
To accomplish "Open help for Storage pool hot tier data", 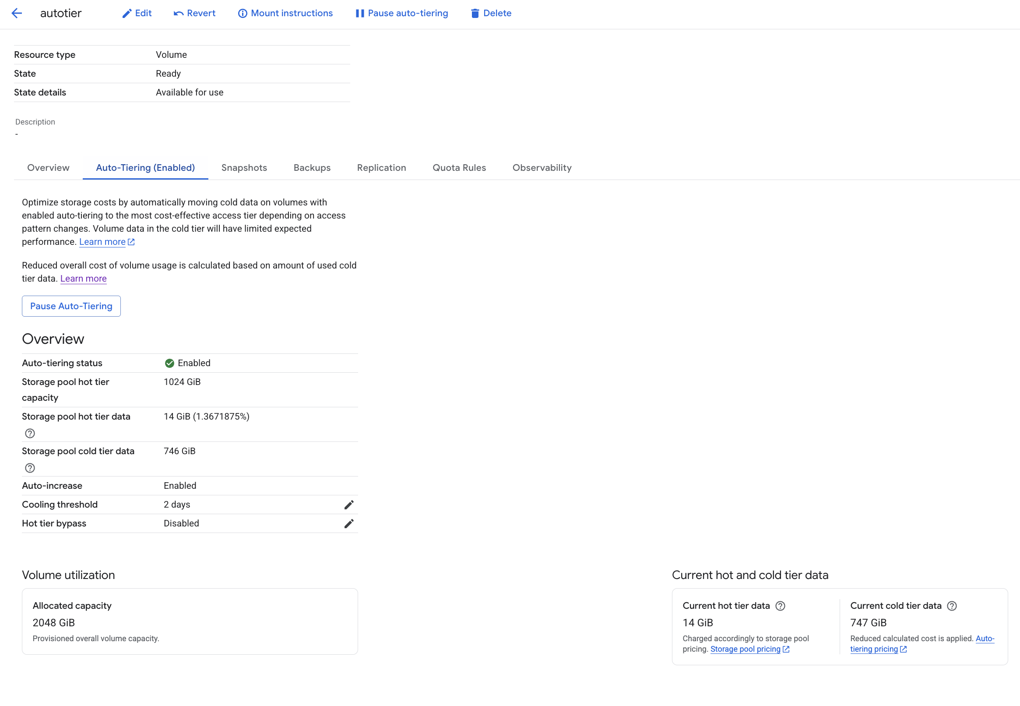I will pyautogui.click(x=30, y=434).
